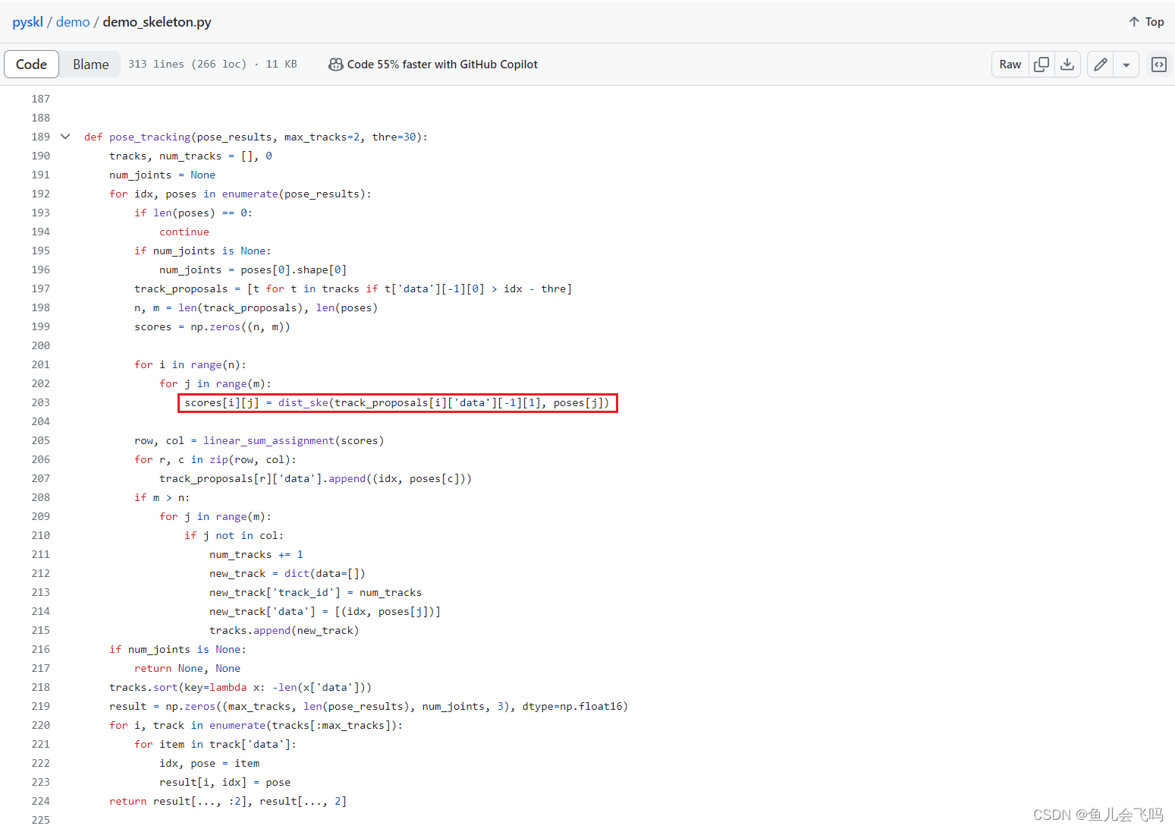1175x829 pixels.
Task: Download the raw file via download icon
Action: (x=1068, y=65)
